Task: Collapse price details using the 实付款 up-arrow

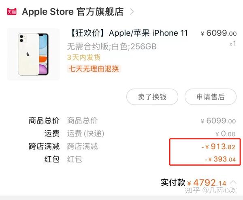Action: [x=233, y=182]
